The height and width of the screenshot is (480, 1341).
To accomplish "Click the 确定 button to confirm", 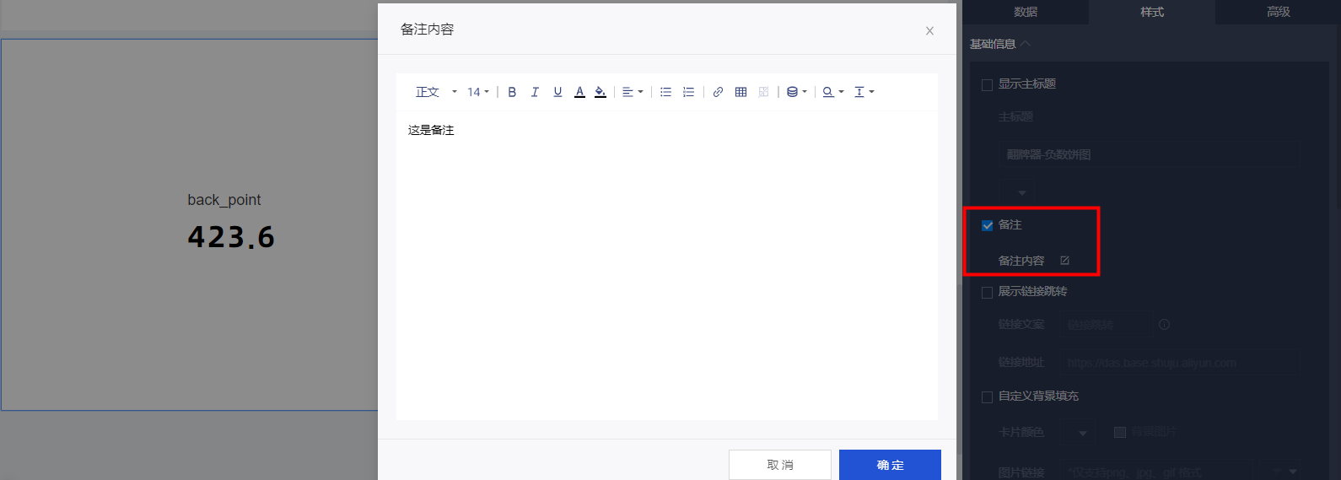I will [890, 465].
